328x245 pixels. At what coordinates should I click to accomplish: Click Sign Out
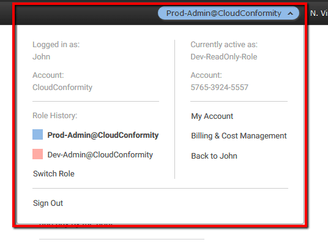pos(48,203)
